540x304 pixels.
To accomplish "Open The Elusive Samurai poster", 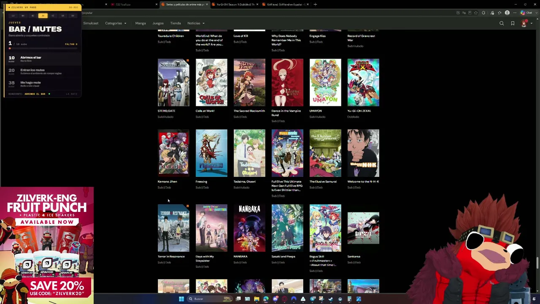I will tap(325, 153).
